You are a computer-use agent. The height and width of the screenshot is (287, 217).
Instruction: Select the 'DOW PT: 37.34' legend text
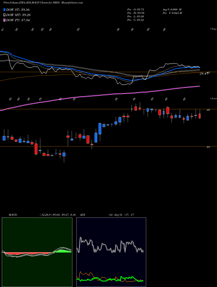[x=18, y=20]
